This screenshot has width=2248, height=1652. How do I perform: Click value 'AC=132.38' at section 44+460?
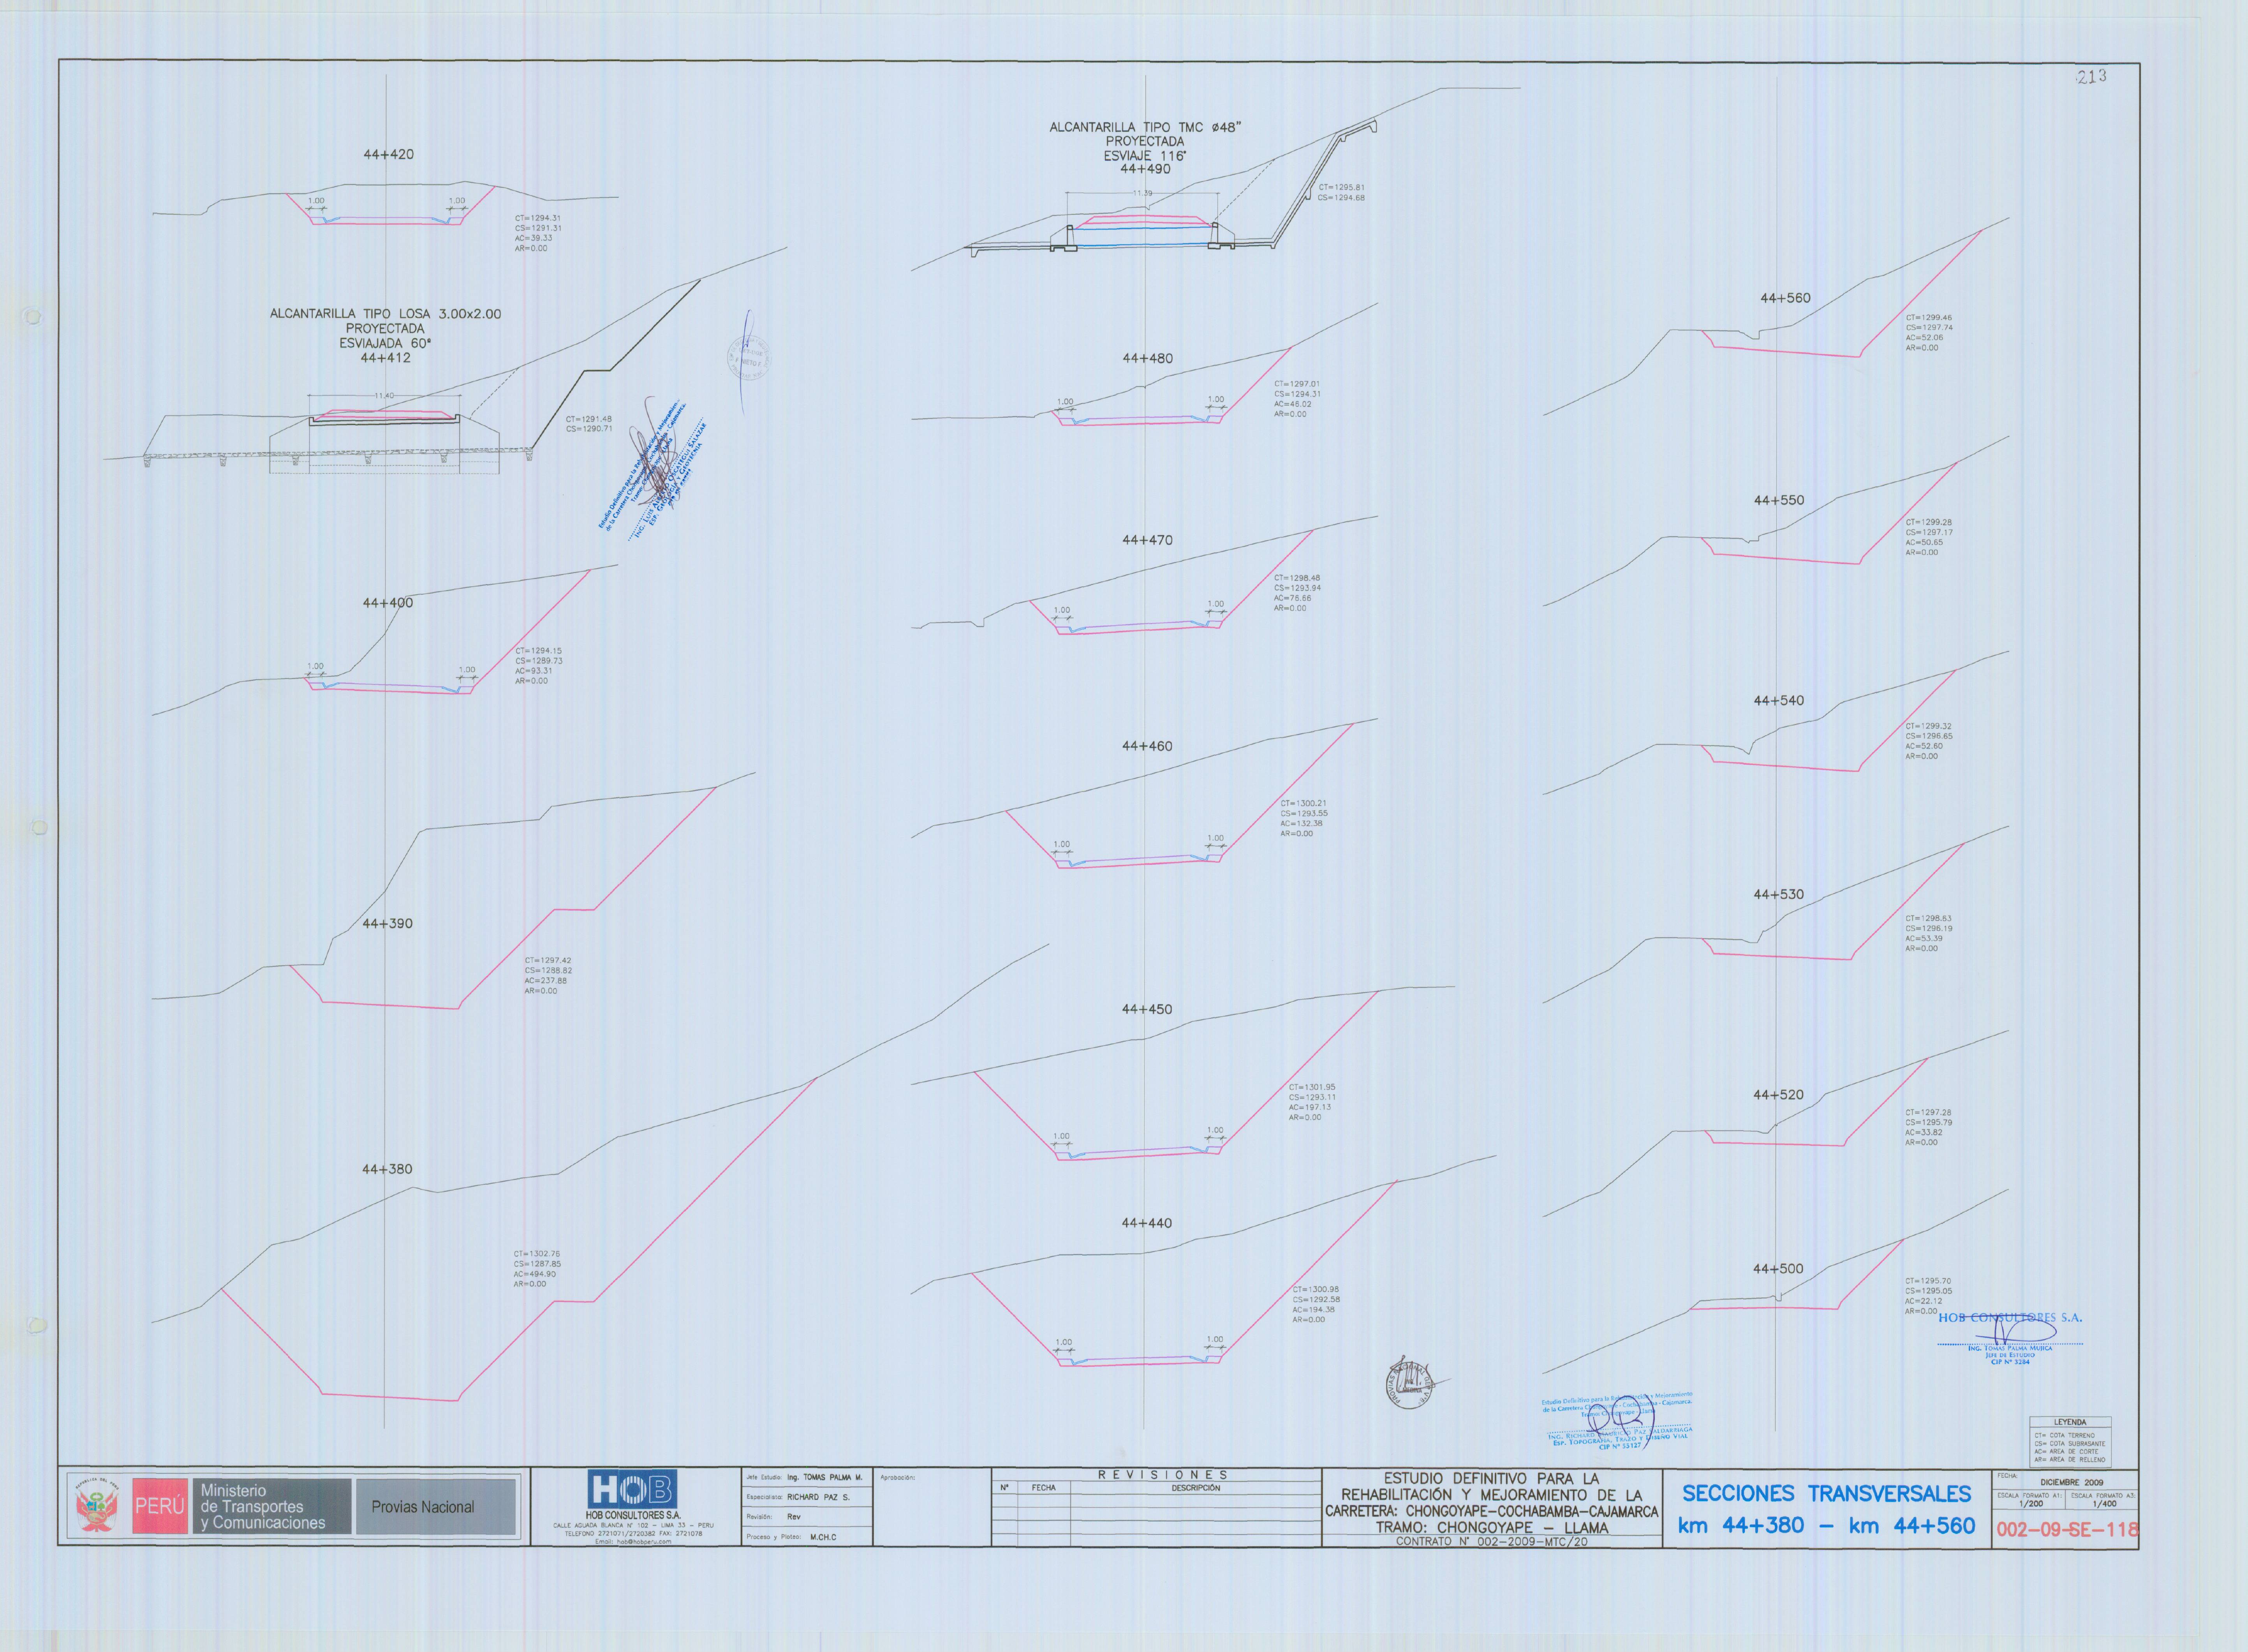pyautogui.click(x=1302, y=824)
